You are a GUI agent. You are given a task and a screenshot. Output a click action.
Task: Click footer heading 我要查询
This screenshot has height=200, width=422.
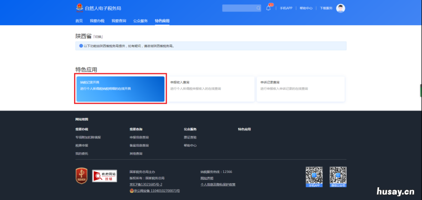(x=136, y=129)
